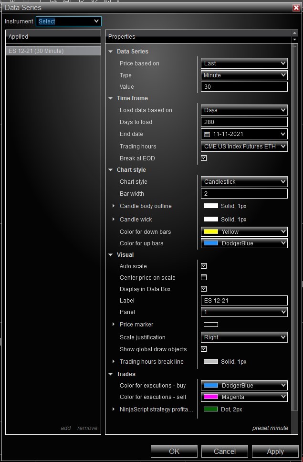Open the Panel dropdown

point(244,312)
